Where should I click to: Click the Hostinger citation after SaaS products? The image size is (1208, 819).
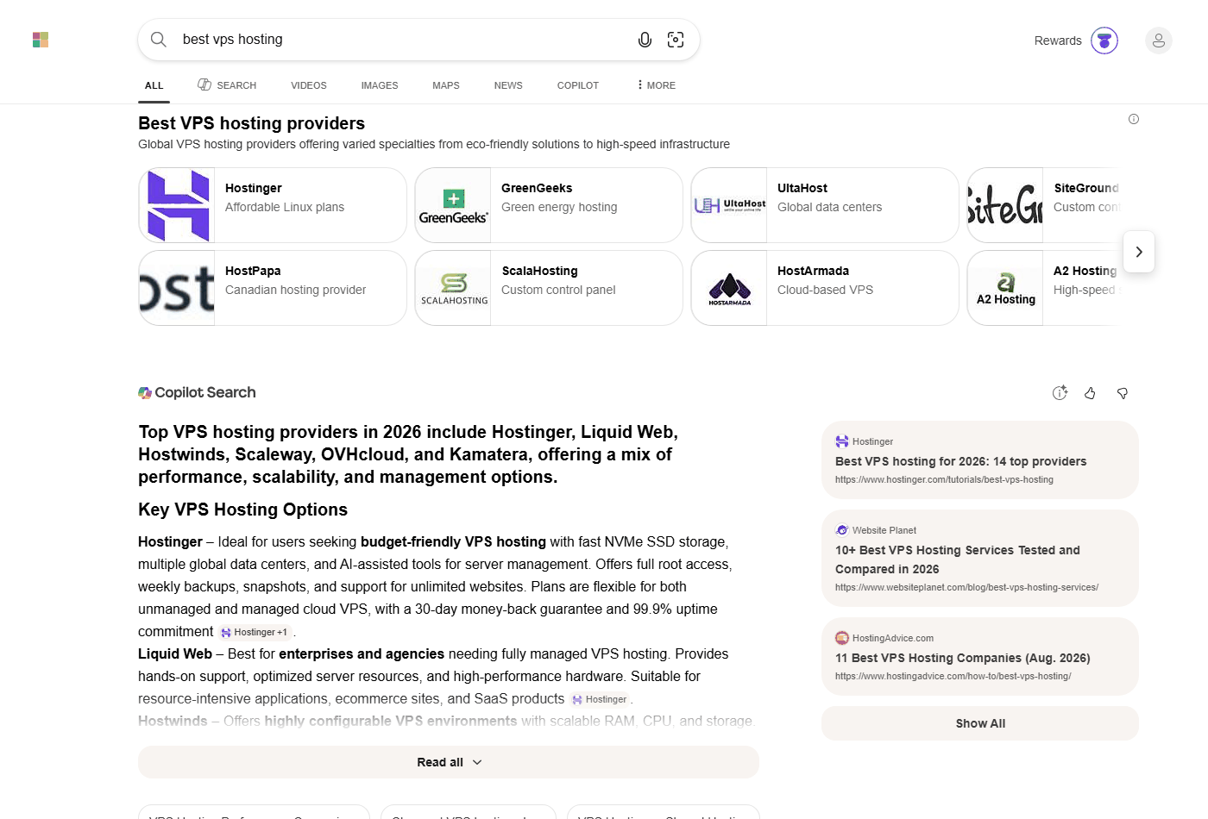coord(600,699)
